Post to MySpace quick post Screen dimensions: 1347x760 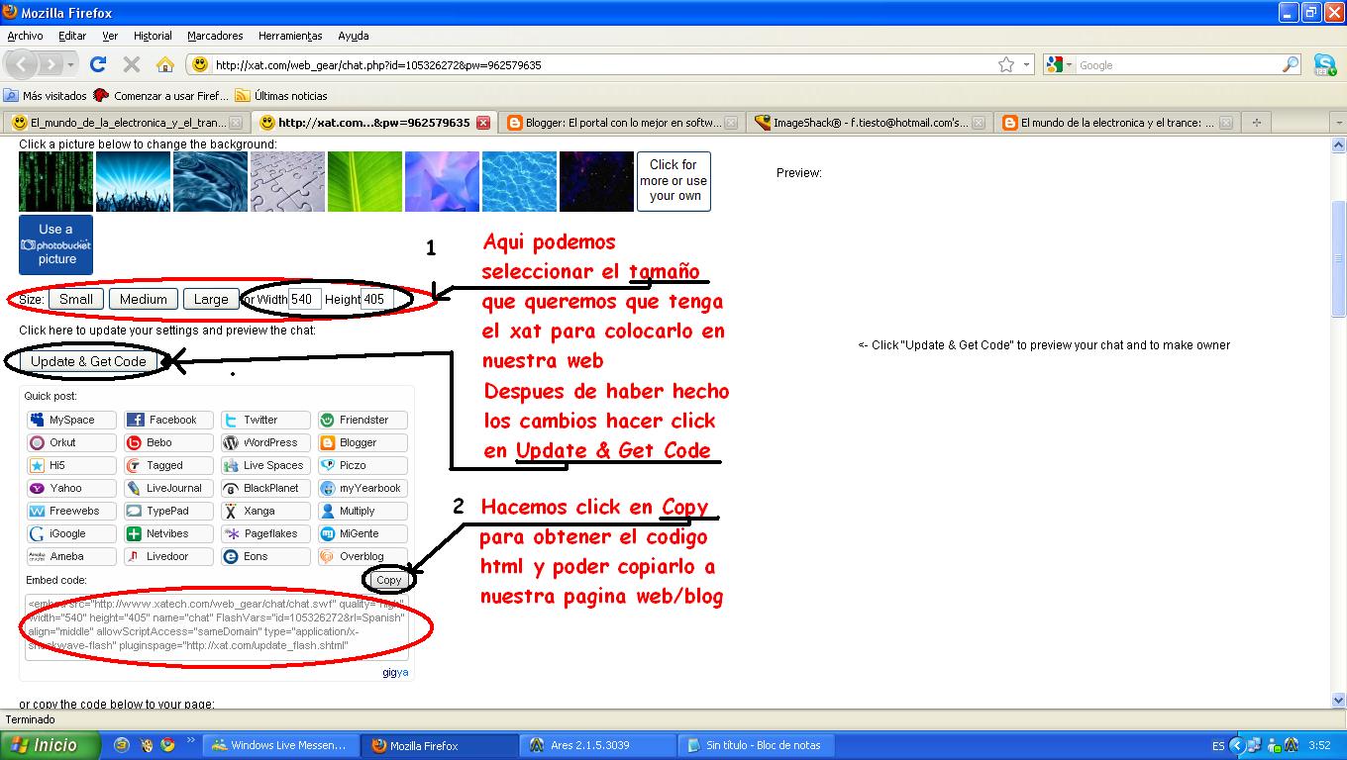click(x=71, y=420)
